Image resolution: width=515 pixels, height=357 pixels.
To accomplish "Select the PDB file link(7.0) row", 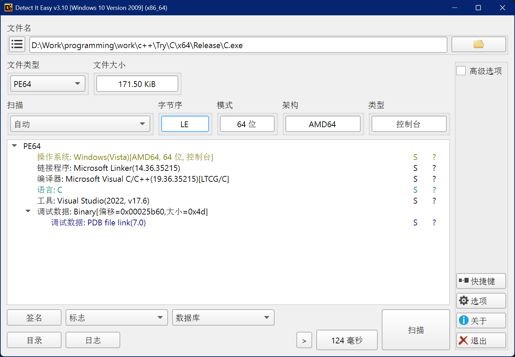I will pyautogui.click(x=98, y=222).
